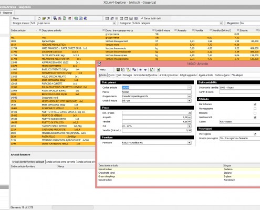Open the Articoli cliente/fornitore tab in Articolo window
Image resolution: width=260 pixels, height=210 pixels.
click(x=145, y=75)
